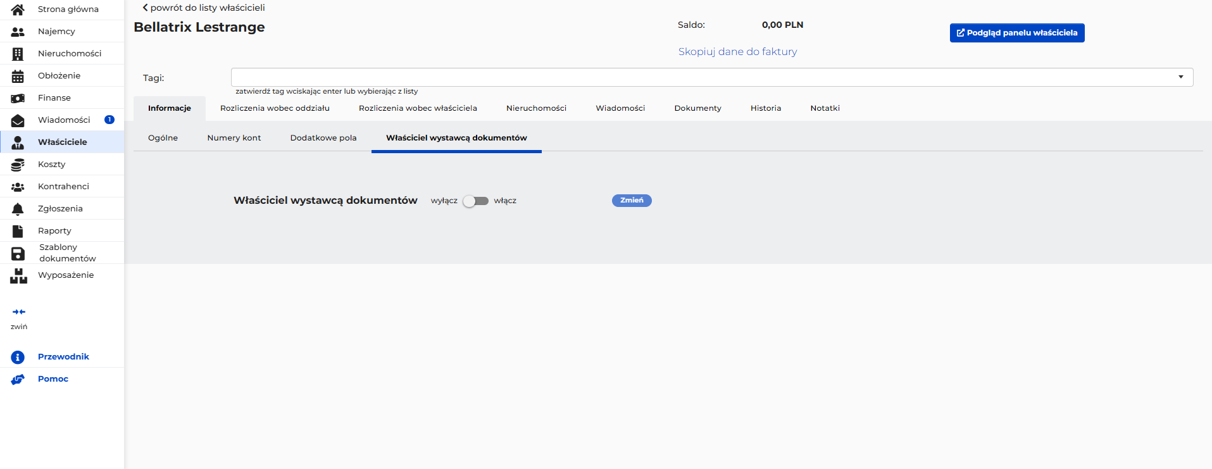Image resolution: width=1212 pixels, height=469 pixels.
Task: Click the 0,00 PLN balance value
Action: coord(782,25)
